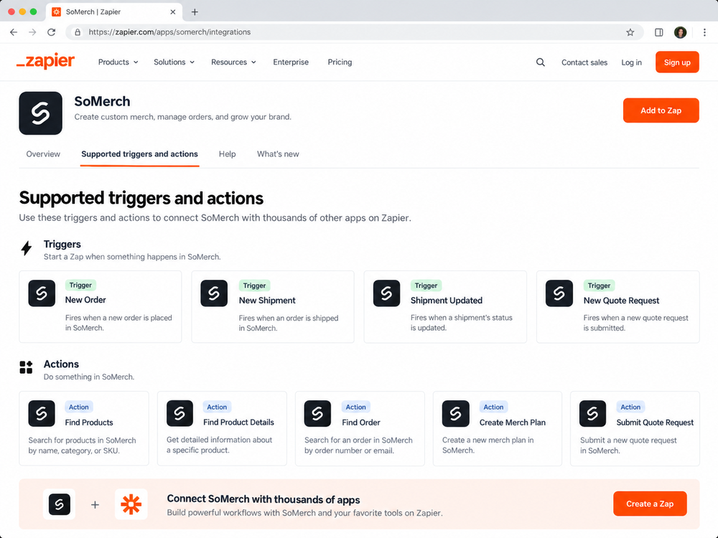The height and width of the screenshot is (538, 718).
Task: Open the Find Order action title
Action: tap(361, 423)
